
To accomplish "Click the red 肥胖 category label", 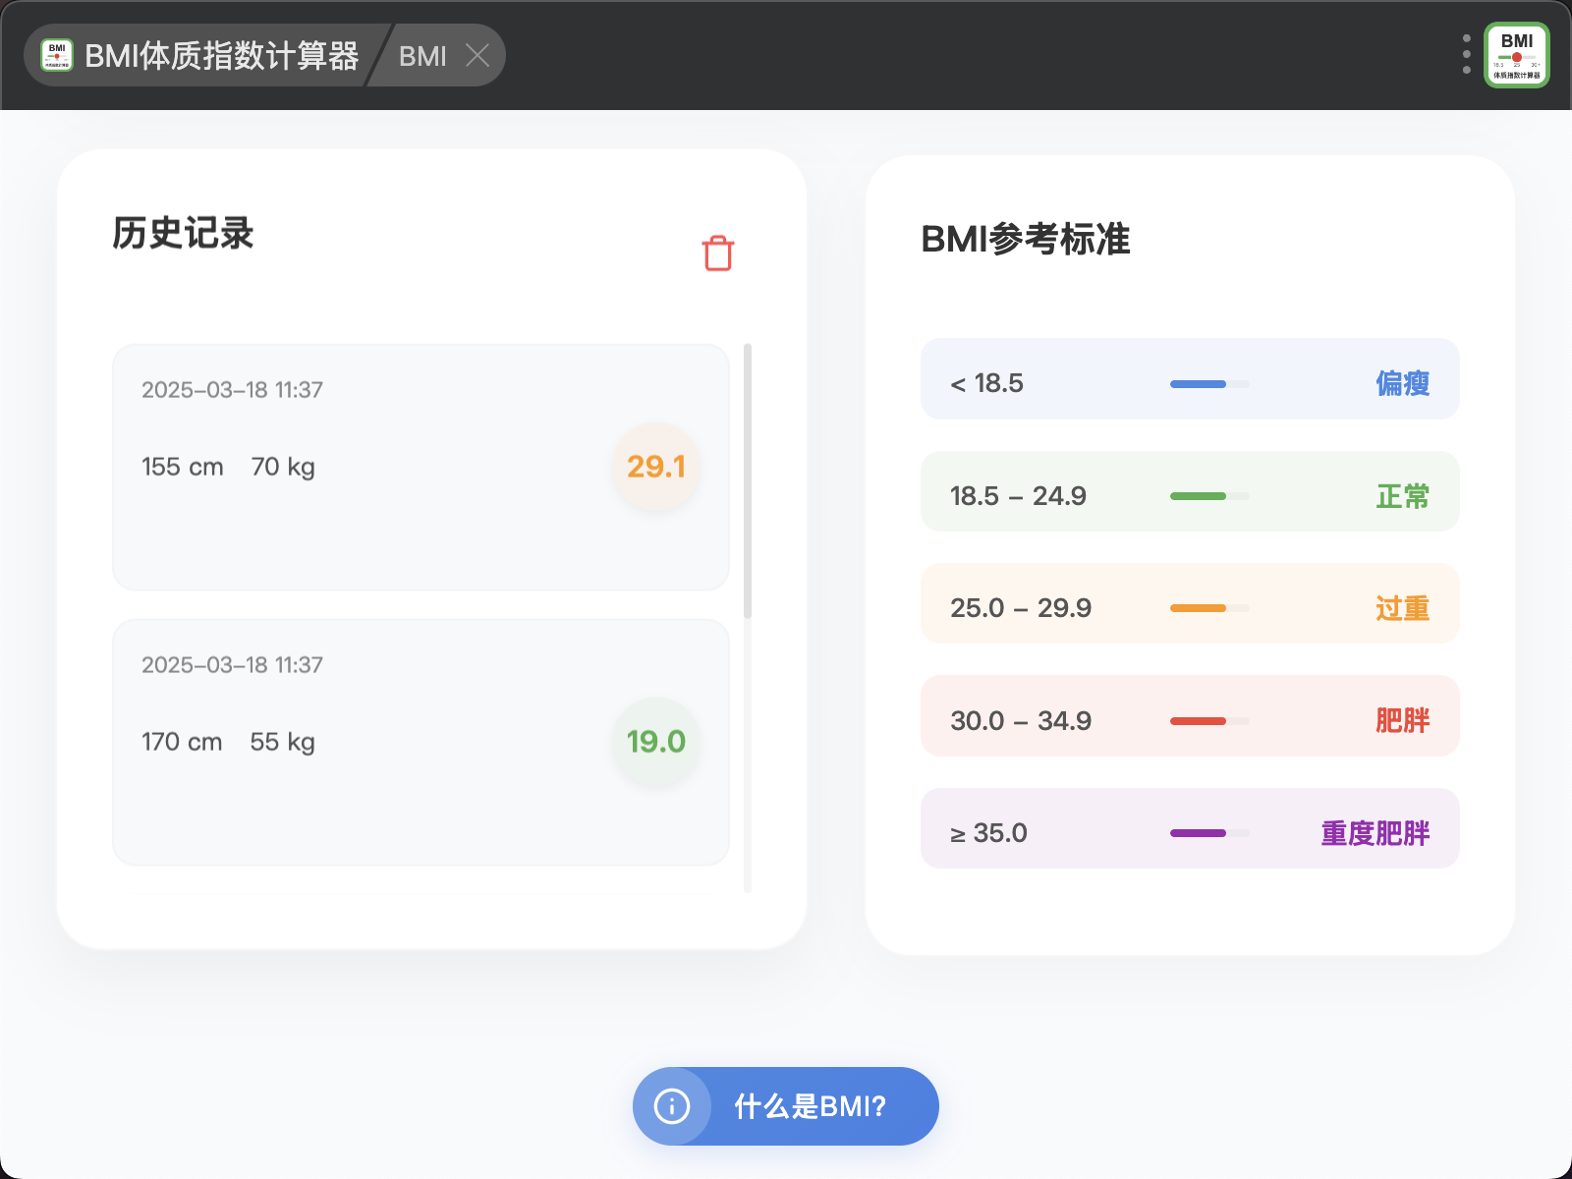I will [x=1402, y=720].
